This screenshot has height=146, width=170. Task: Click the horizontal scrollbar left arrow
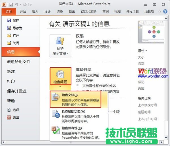coord(4,142)
